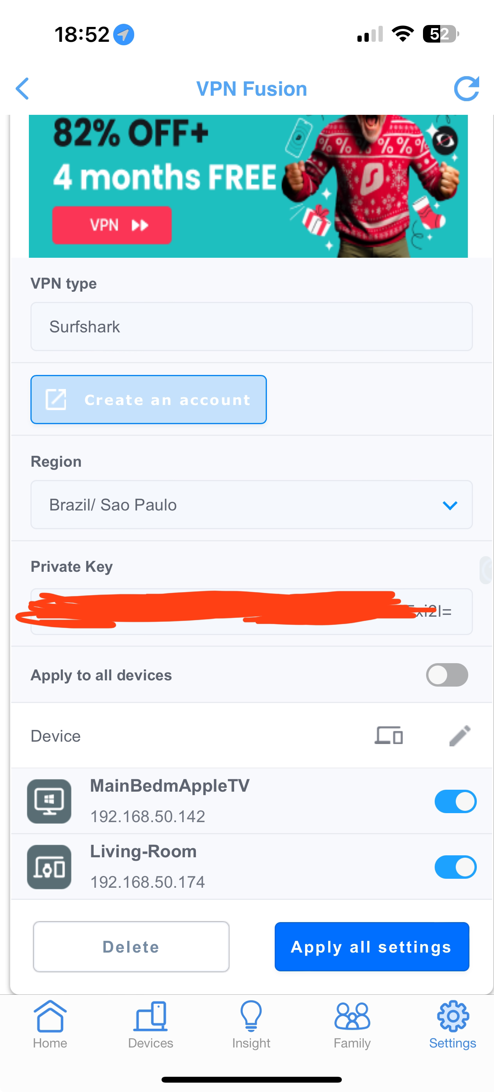Click the Delete button

(131, 947)
